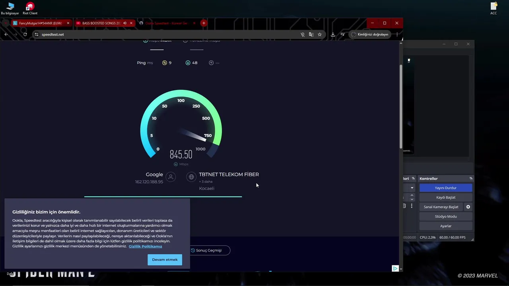Click the ping jitter value icon

[x=165, y=63]
